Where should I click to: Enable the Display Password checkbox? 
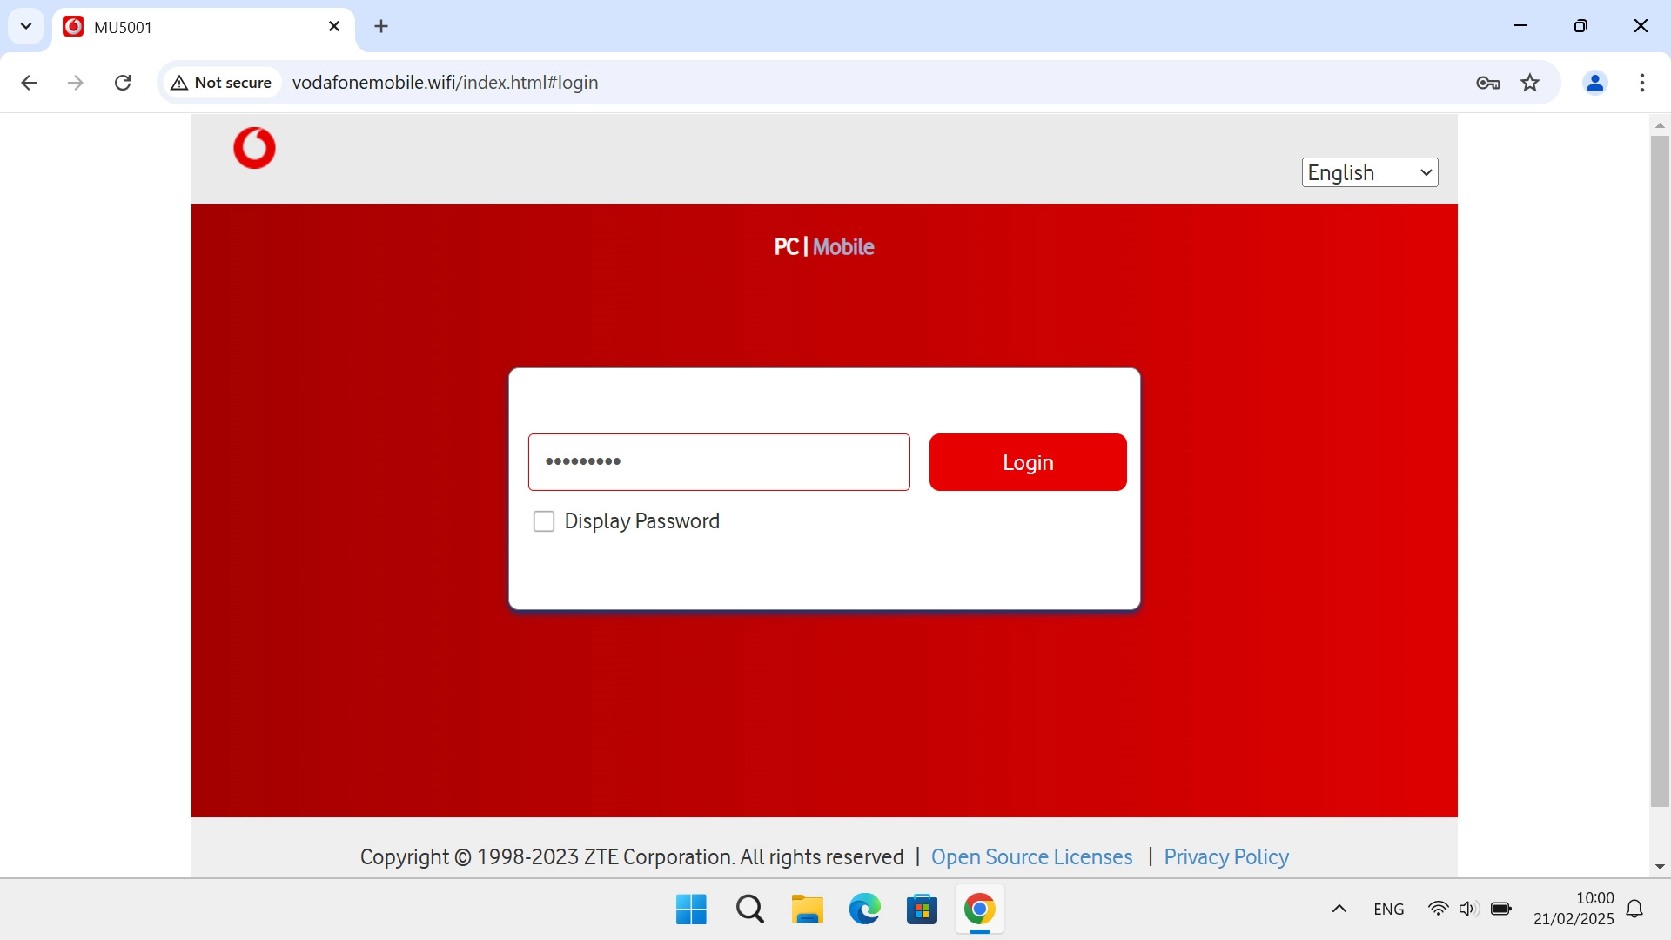coord(544,520)
